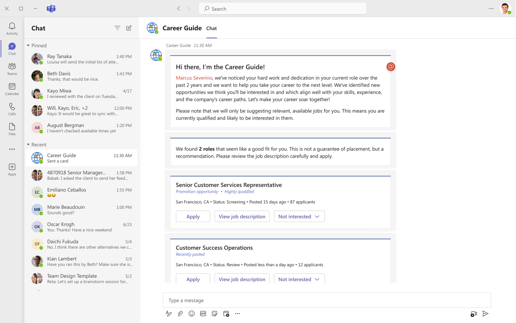Image resolution: width=516 pixels, height=323 pixels.
Task: Attach a file to the message
Action: point(180,313)
